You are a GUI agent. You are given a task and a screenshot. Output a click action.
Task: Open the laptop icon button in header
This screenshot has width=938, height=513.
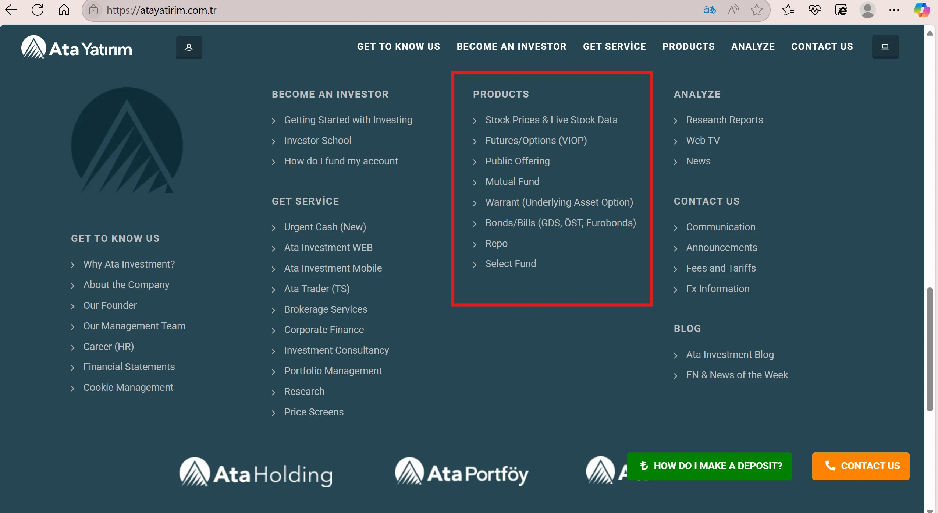click(885, 47)
